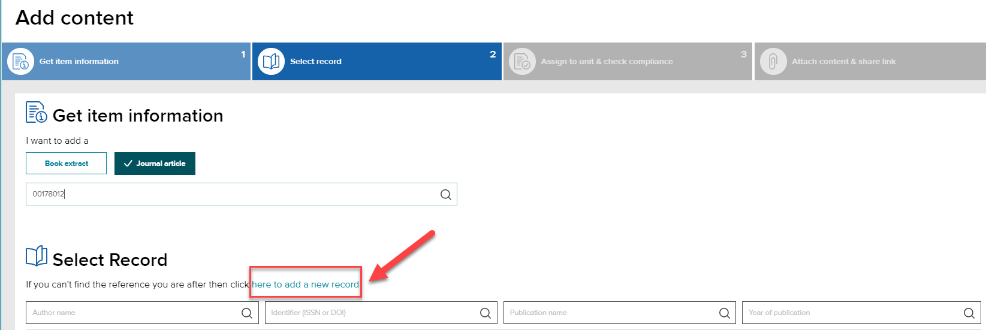Click into the Year of publication field
This screenshot has height=330, width=986.
[x=861, y=313]
